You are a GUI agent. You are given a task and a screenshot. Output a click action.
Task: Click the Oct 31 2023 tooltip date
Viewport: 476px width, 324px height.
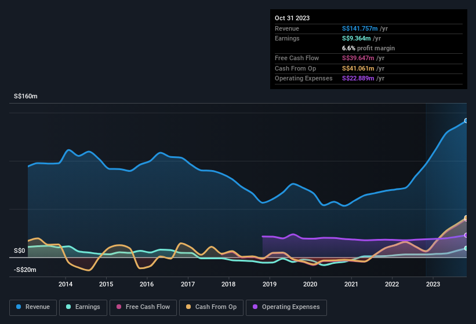[x=292, y=18]
